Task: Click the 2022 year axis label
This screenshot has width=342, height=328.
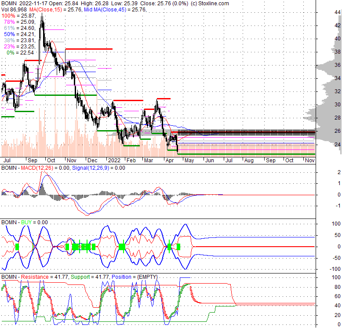Action: tap(114, 160)
